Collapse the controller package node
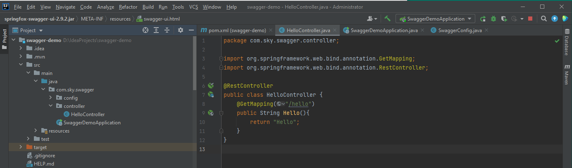Viewport: 572px width, 168px height. click(x=50, y=106)
